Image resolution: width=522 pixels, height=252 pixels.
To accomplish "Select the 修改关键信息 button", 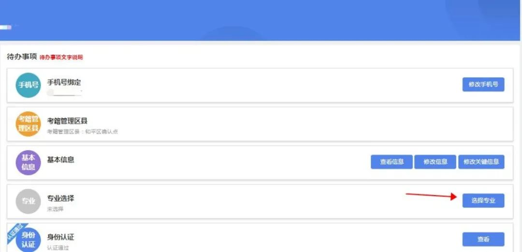I will (481, 162).
